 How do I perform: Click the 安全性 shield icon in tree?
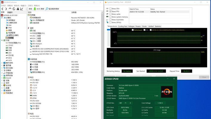(x=4, y=85)
